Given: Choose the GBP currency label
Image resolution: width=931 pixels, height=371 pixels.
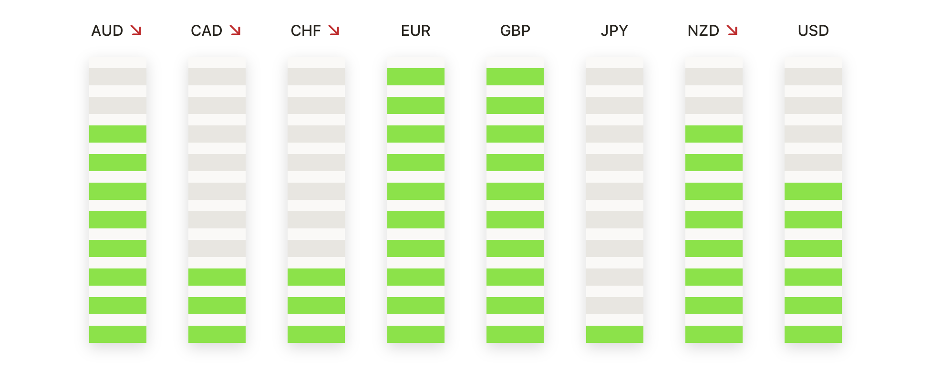Looking at the screenshot, I should click(x=515, y=31).
